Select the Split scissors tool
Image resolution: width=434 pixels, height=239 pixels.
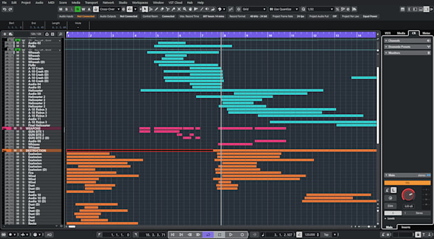pos(167,9)
